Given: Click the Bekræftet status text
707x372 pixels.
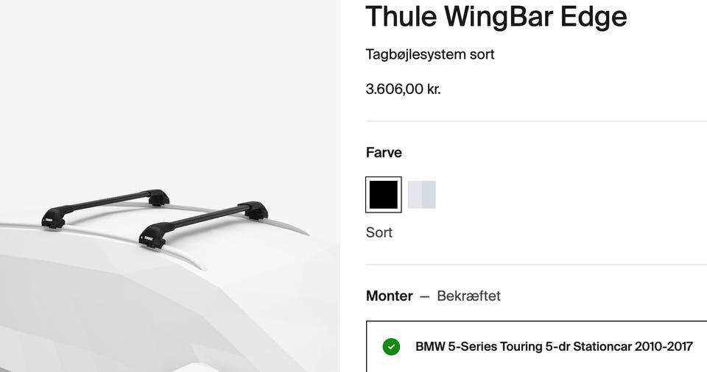Looking at the screenshot, I should [468, 296].
